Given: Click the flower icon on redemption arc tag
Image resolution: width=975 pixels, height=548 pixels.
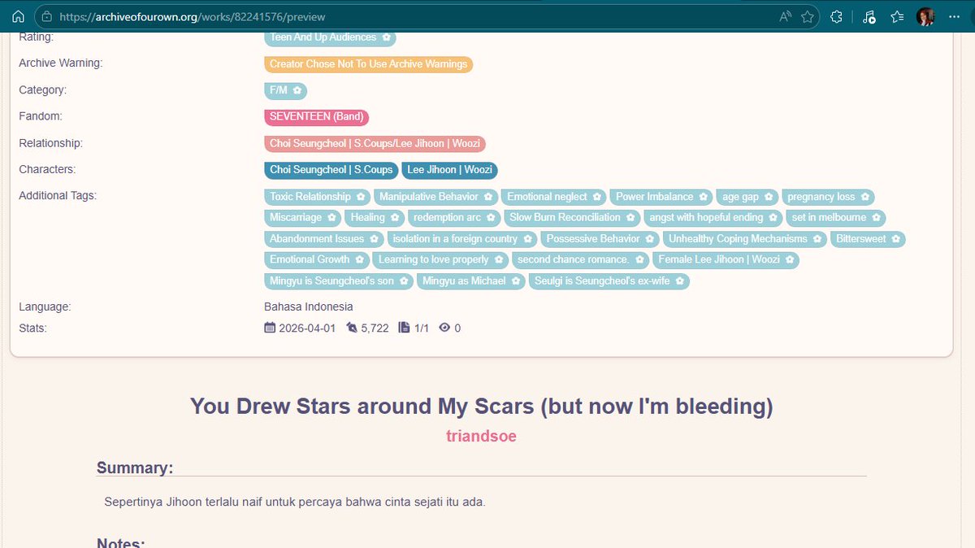Looking at the screenshot, I should point(491,218).
